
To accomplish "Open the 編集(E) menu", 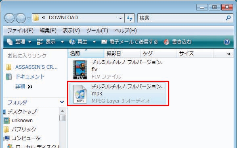I will pos(48,31).
